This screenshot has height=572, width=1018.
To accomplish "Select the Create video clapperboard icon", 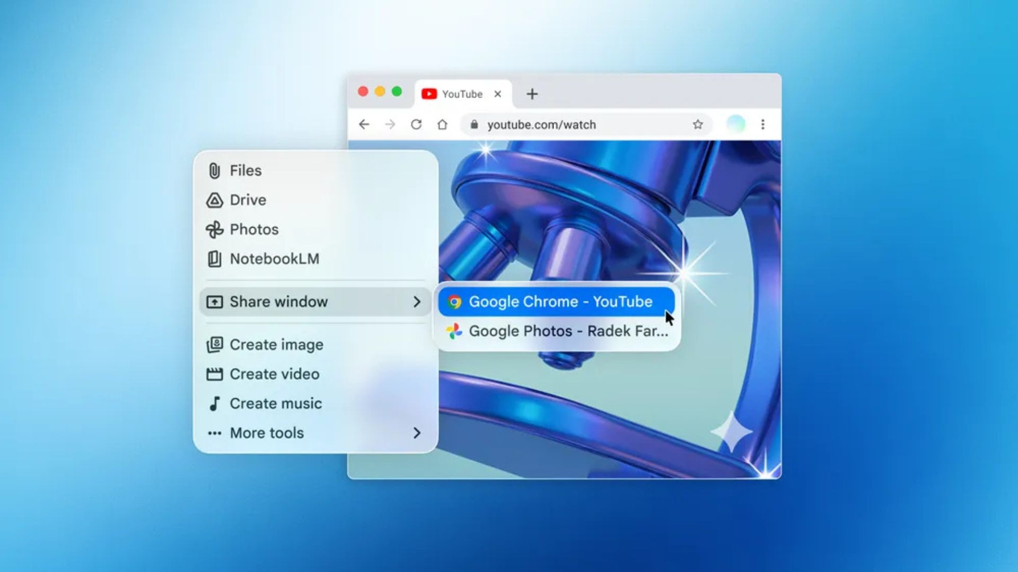I will point(214,374).
